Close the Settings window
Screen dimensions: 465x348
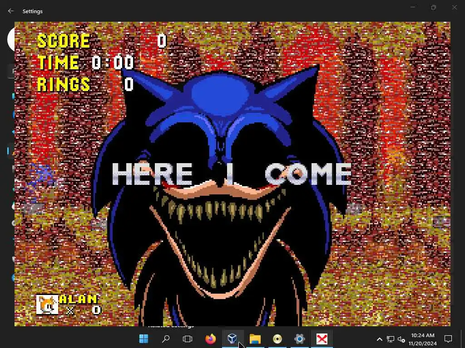[455, 7]
